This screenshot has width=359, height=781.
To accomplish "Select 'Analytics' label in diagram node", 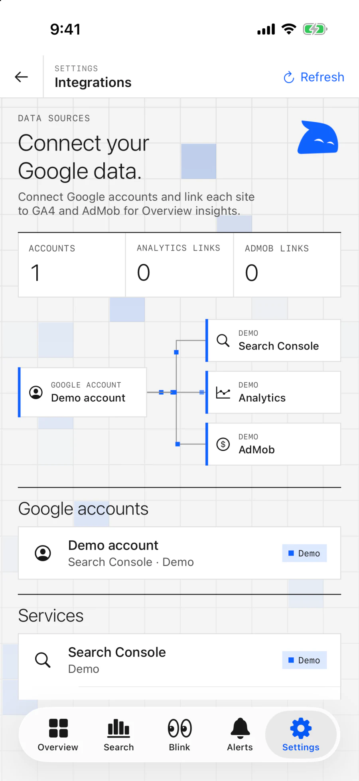I will [262, 398].
